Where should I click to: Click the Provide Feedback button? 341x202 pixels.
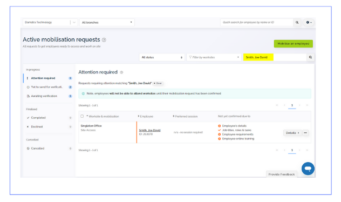click(282, 174)
